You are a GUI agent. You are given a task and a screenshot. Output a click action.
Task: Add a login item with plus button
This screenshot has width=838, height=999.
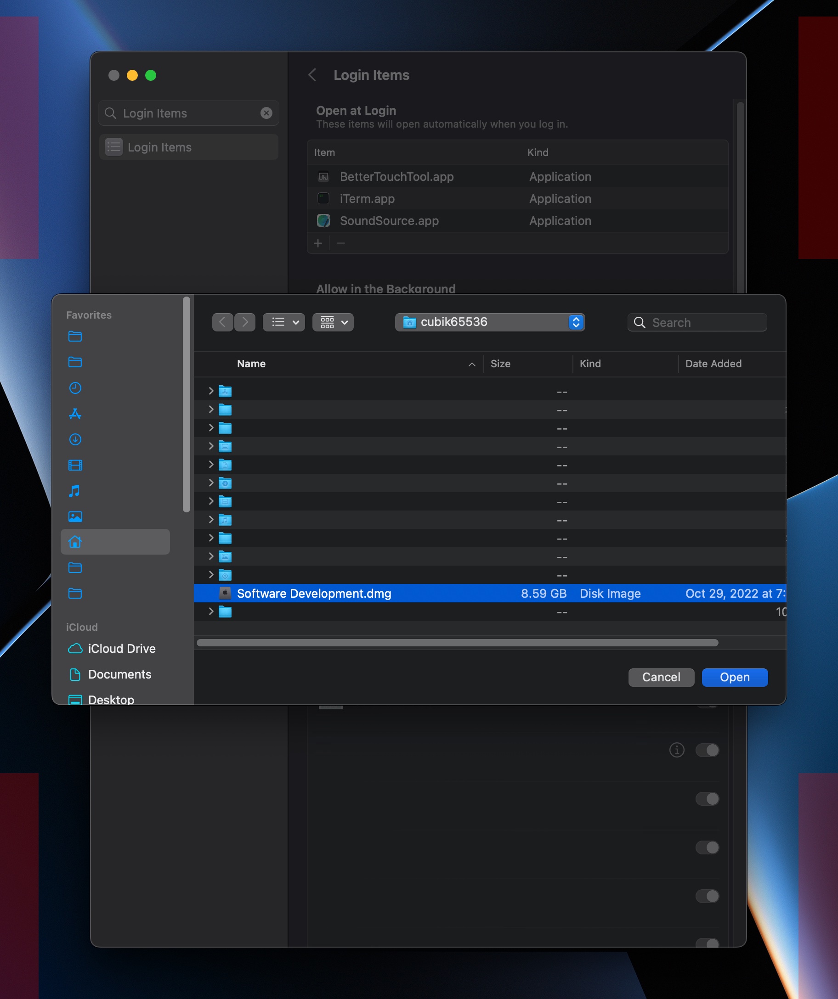tap(318, 244)
